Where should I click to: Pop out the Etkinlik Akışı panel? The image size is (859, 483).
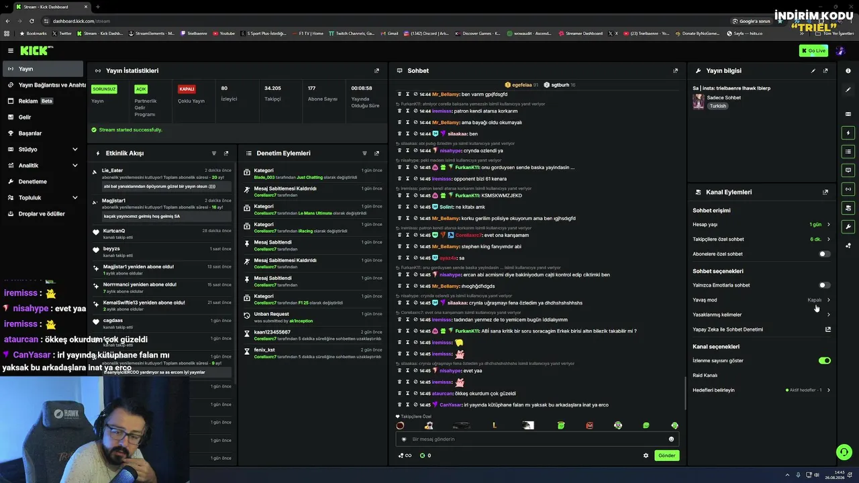(226, 153)
